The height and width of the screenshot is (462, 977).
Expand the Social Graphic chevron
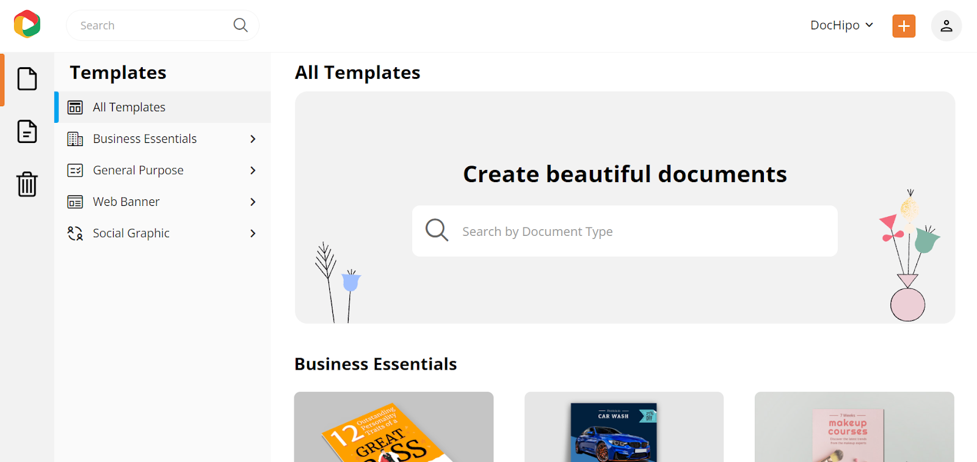[253, 233]
